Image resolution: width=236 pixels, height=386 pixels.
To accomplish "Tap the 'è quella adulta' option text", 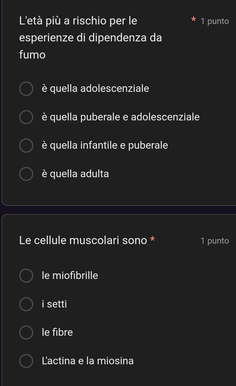I will click(75, 174).
